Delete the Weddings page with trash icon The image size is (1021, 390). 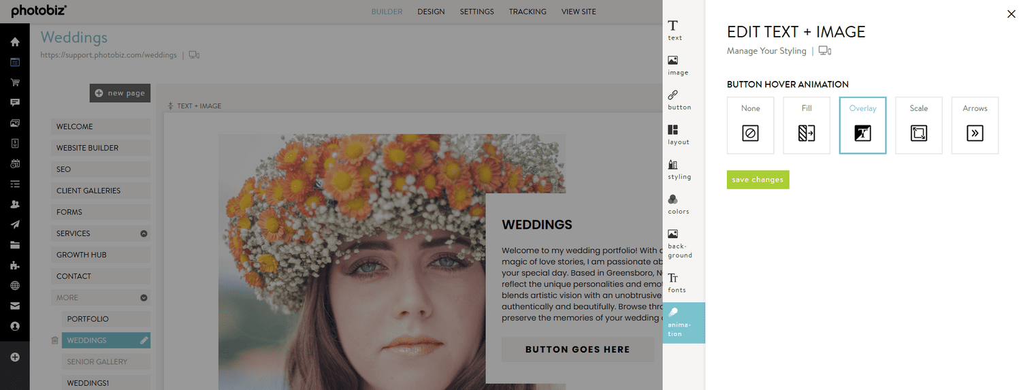tap(54, 340)
